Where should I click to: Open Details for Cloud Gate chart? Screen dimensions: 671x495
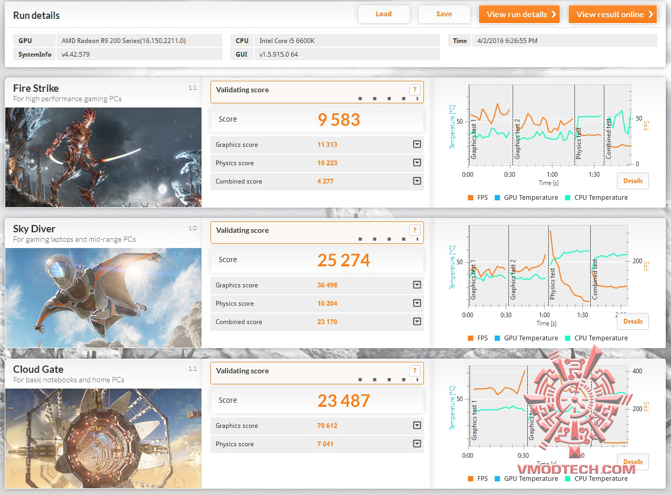tap(633, 462)
